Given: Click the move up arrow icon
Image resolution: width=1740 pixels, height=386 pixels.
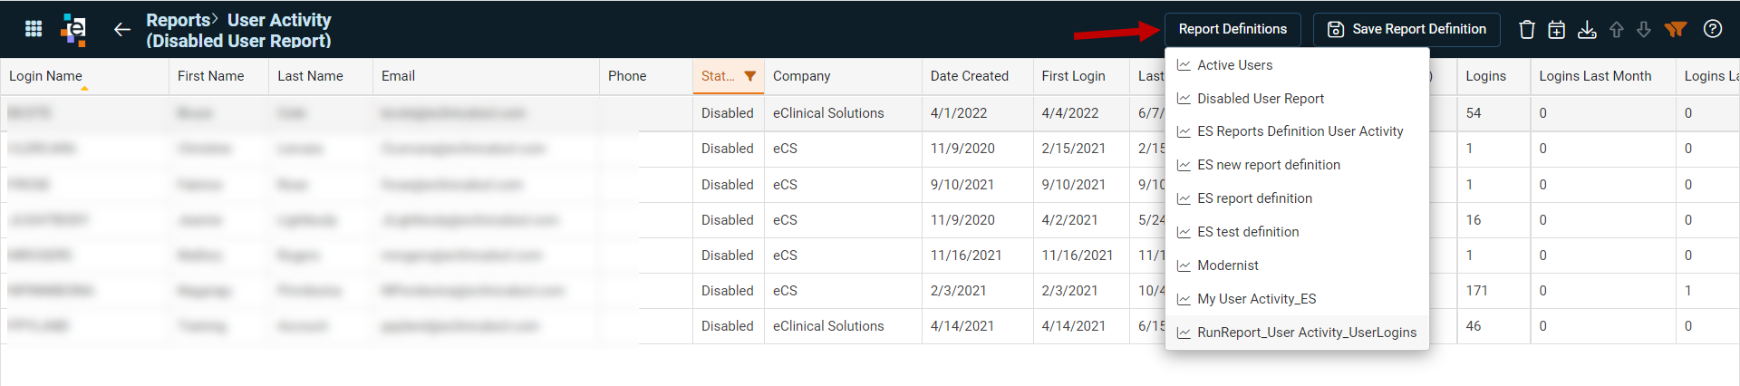Looking at the screenshot, I should click(x=1617, y=30).
